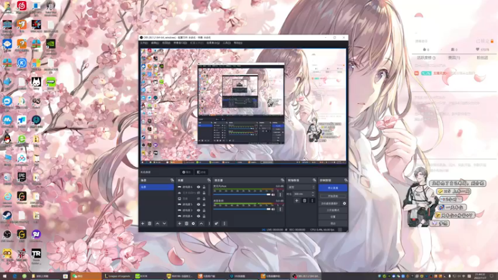Screen dimensions: 498x280
Task: Mute the 桌面音频 mixer channel
Action: tap(273, 209)
